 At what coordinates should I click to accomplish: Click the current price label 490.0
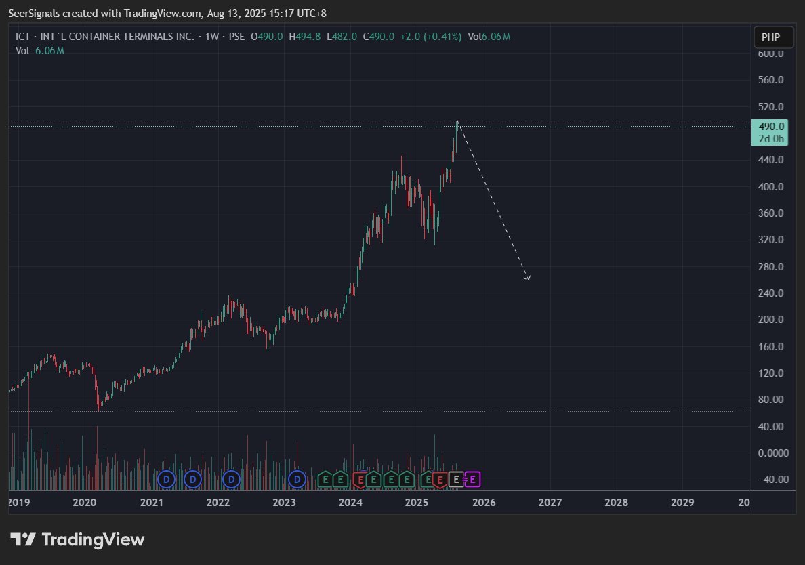click(x=770, y=126)
